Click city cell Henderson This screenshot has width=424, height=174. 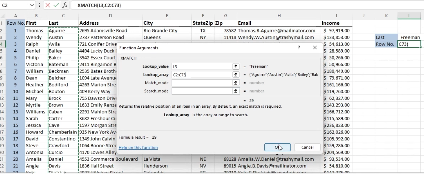(x=167, y=166)
